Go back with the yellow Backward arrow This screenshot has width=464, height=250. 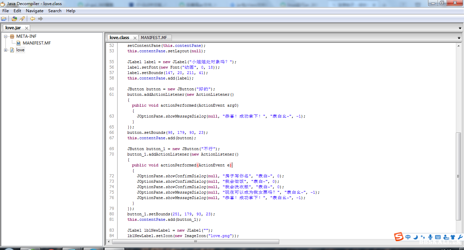point(32,19)
